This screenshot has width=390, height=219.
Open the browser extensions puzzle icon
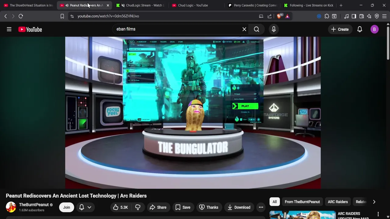tap(327, 16)
